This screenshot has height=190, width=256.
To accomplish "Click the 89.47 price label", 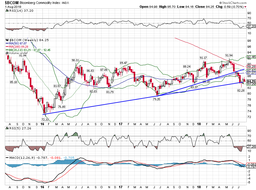I will pos(123,63).
